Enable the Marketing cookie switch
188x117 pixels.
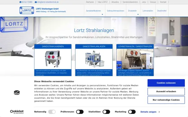132,112
